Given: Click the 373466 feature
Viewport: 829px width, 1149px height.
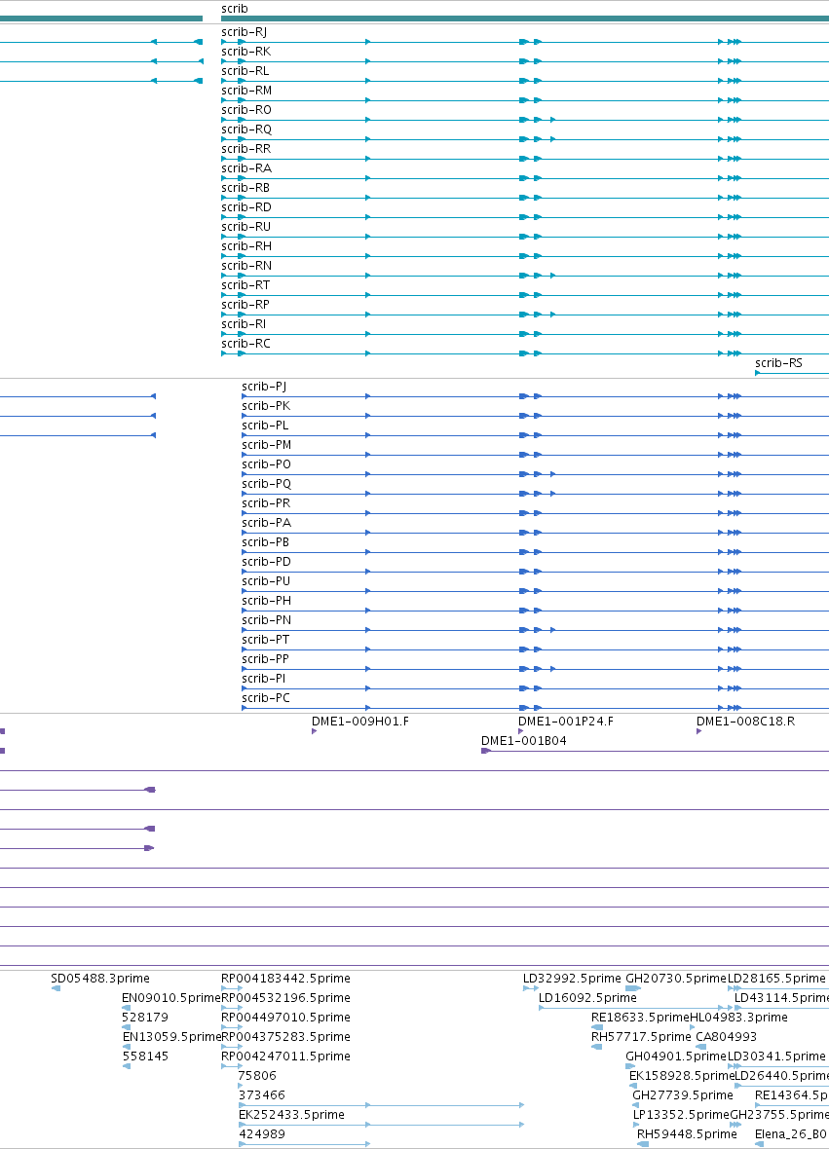Looking at the screenshot, I should 262,1095.
